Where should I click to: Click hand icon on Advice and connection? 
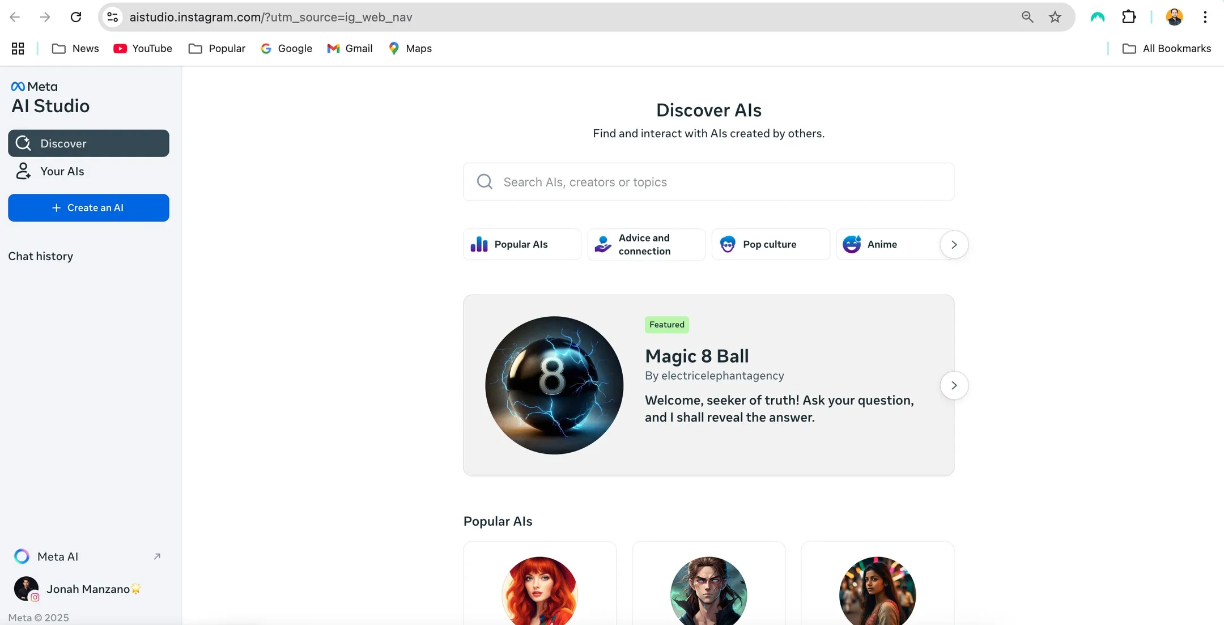point(603,244)
